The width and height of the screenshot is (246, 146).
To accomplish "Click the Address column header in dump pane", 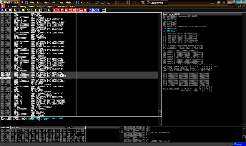I will click(x=5, y=128).
